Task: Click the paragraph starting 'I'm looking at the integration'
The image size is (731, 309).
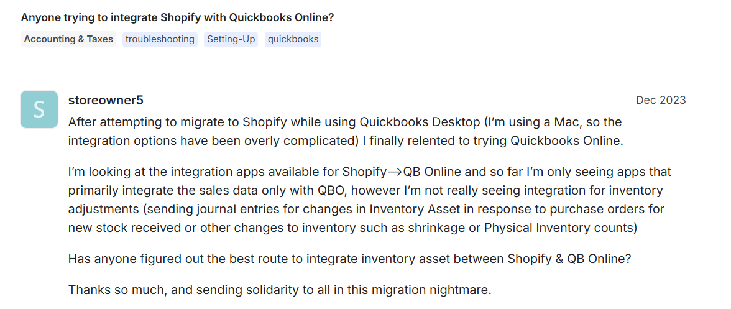Action: pyautogui.click(x=370, y=199)
